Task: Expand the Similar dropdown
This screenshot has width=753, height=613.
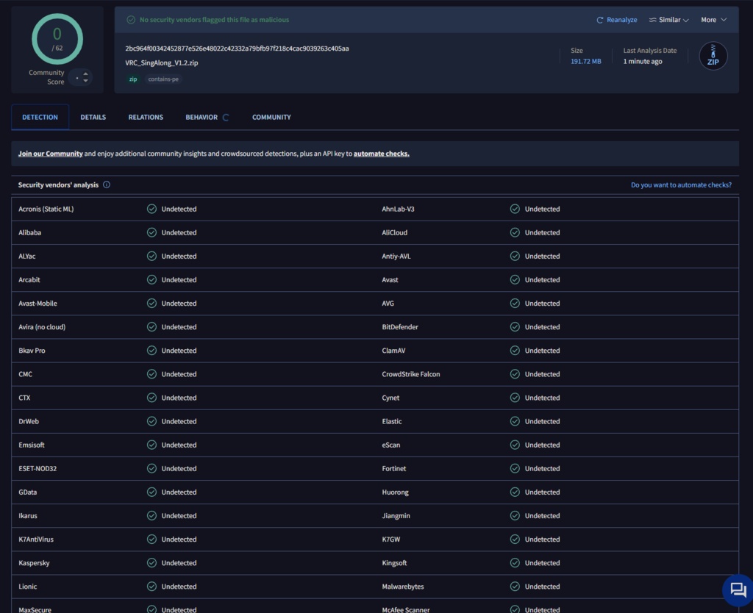Action: [669, 20]
